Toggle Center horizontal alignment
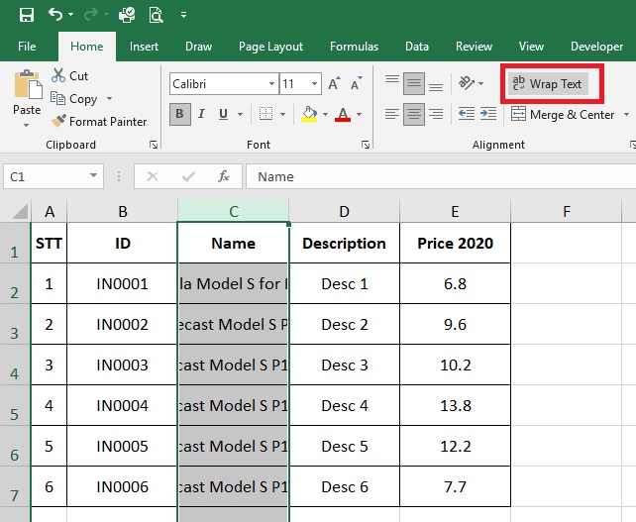Screen dimensions: 636x522 click(x=414, y=114)
